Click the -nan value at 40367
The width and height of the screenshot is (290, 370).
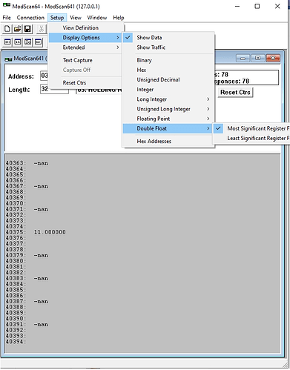point(41,186)
